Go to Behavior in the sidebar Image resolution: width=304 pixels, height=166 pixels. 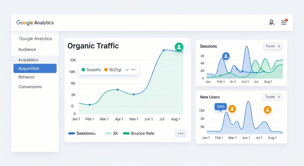26,77
